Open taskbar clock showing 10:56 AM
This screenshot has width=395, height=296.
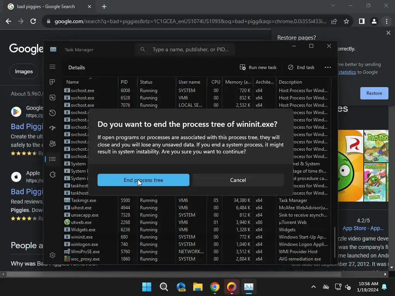pyautogui.click(x=368, y=287)
